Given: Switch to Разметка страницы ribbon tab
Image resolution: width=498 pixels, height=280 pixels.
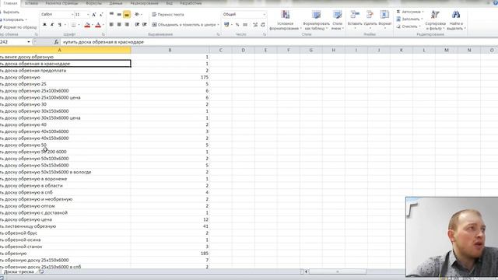Looking at the screenshot, I should (x=61, y=3).
